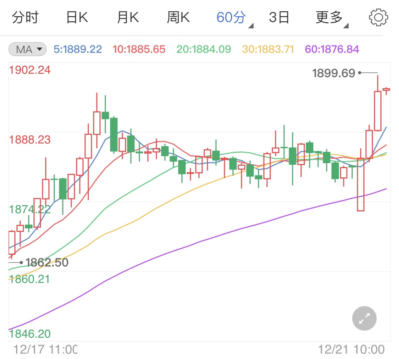Select MA60 value 60:1876.84
This screenshot has height=359, width=399.
332,49
